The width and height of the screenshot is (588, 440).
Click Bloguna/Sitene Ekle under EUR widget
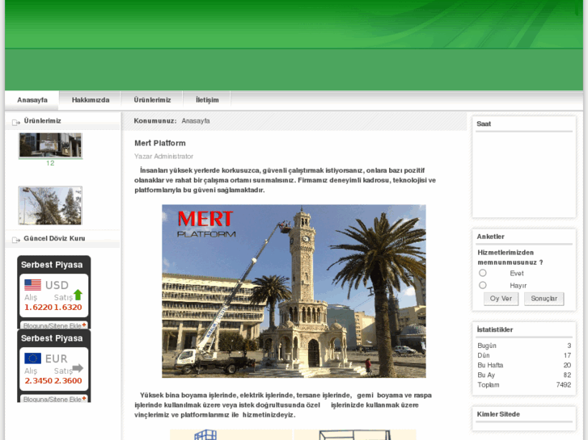click(x=54, y=399)
